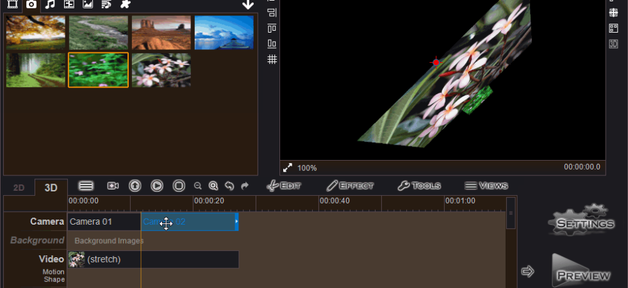The image size is (628, 288).
Task: Toggle 3D view icon right of preview
Action: (614, 44)
